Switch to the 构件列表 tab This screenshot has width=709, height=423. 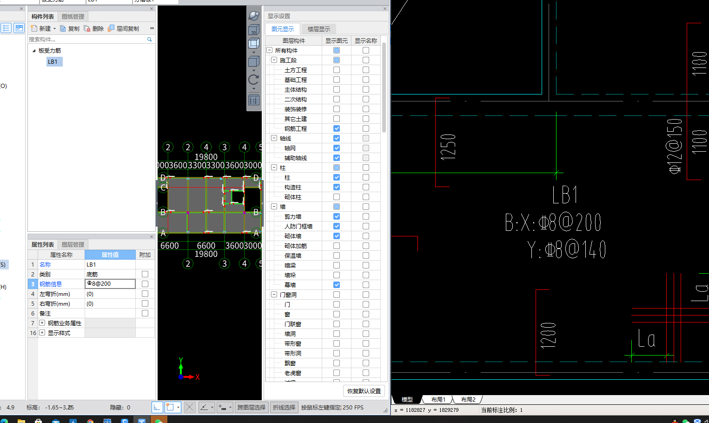43,16
